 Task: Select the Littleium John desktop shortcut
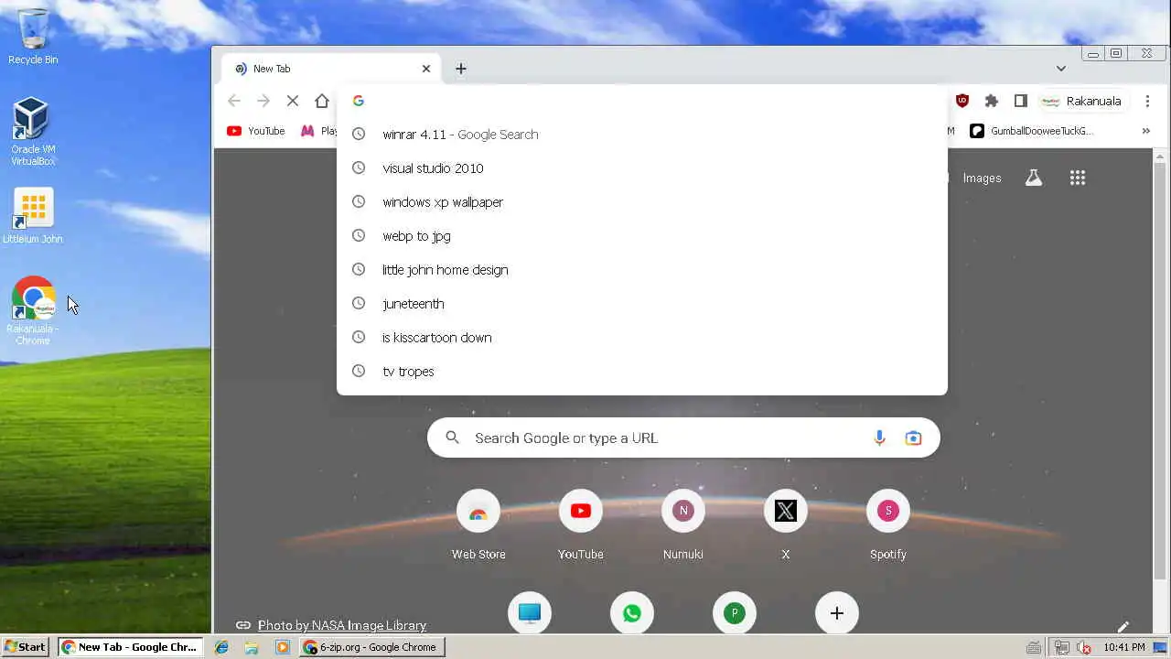click(33, 216)
